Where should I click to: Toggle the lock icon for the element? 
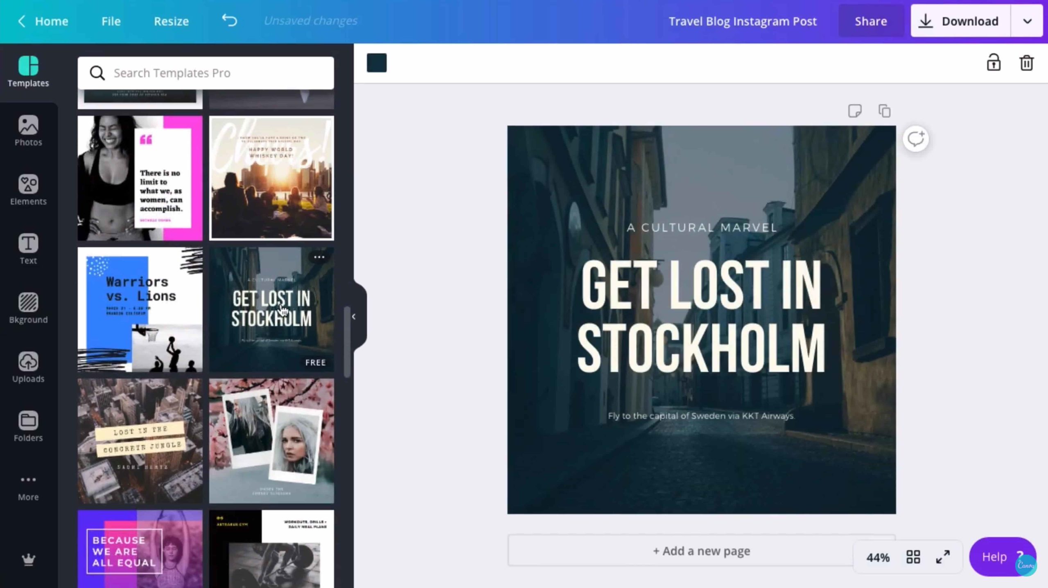994,63
